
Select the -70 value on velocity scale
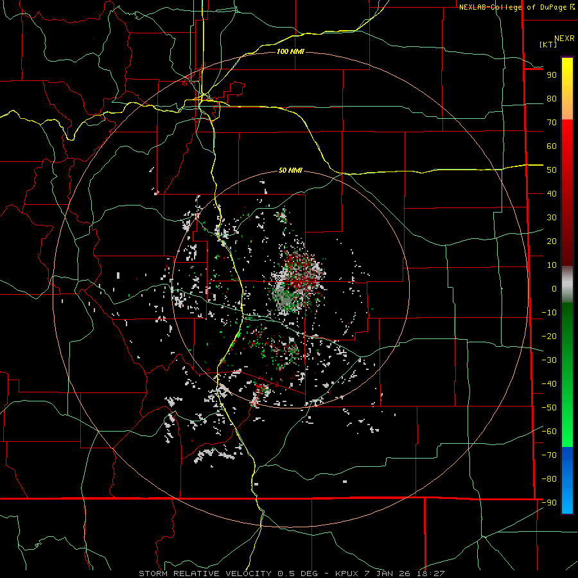pos(549,455)
